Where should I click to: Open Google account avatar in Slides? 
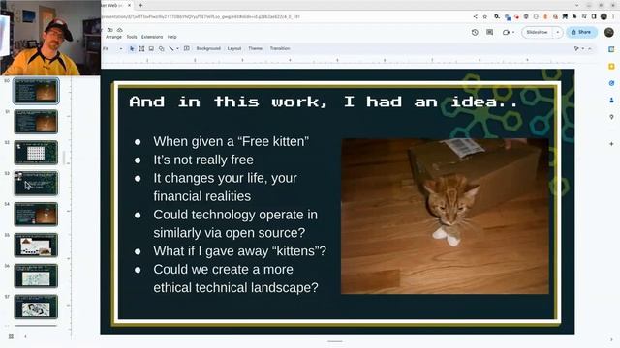(609, 32)
